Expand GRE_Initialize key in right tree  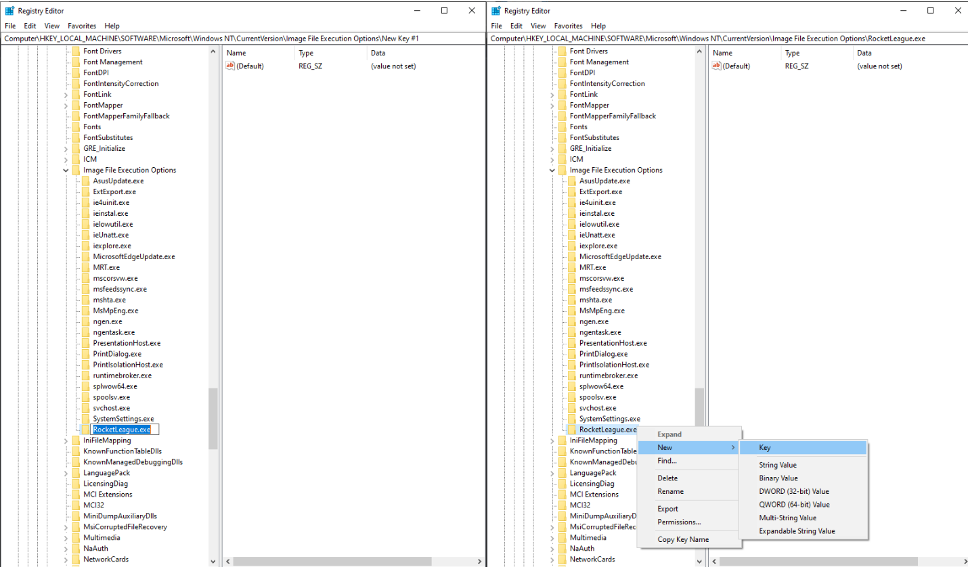click(552, 149)
